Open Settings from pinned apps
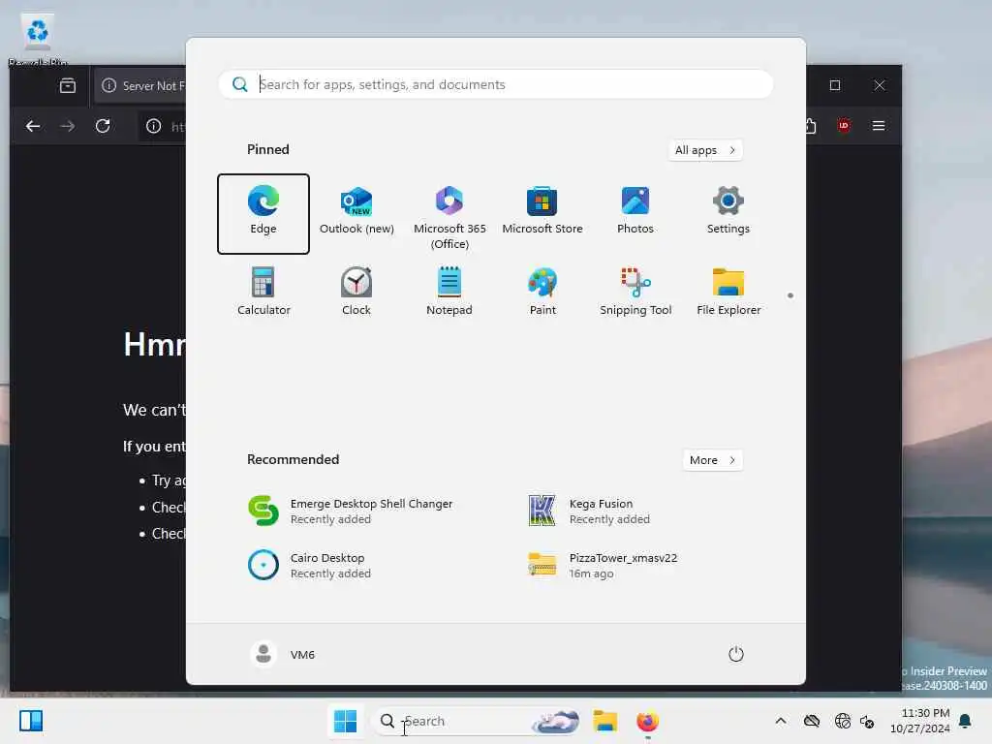 [728, 214]
